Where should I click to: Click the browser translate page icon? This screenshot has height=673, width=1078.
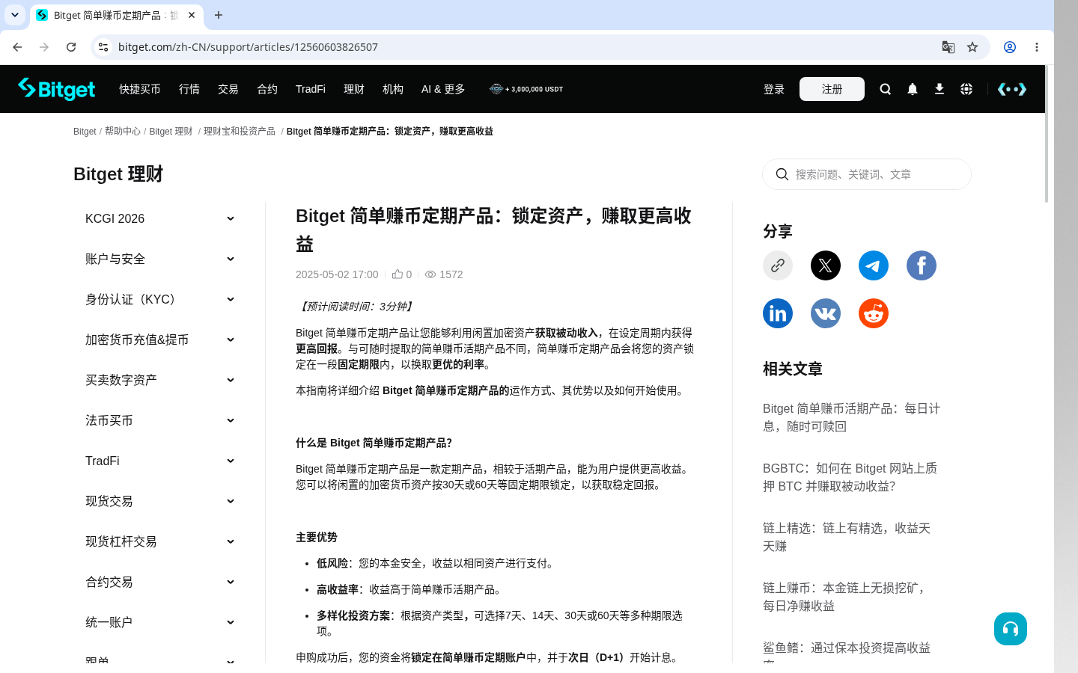click(x=948, y=47)
